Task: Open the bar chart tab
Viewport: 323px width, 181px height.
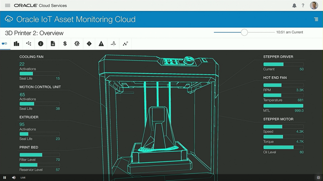Action: click(x=16, y=44)
